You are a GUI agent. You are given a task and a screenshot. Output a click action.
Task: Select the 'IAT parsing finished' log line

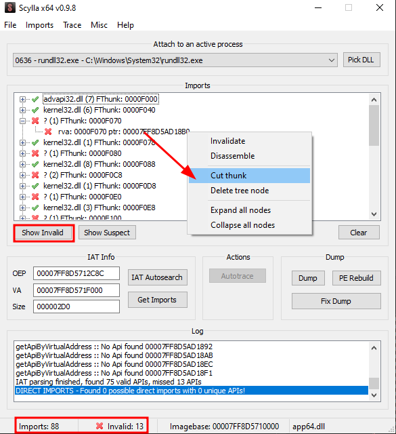(x=191, y=382)
